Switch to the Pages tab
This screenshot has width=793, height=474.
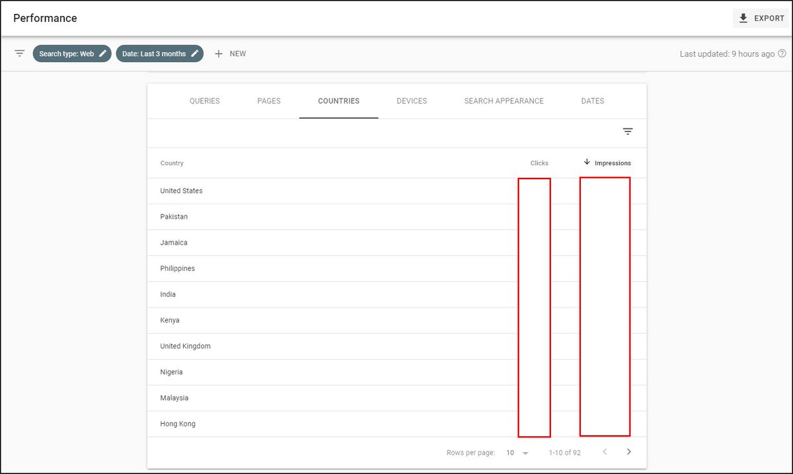coord(269,101)
